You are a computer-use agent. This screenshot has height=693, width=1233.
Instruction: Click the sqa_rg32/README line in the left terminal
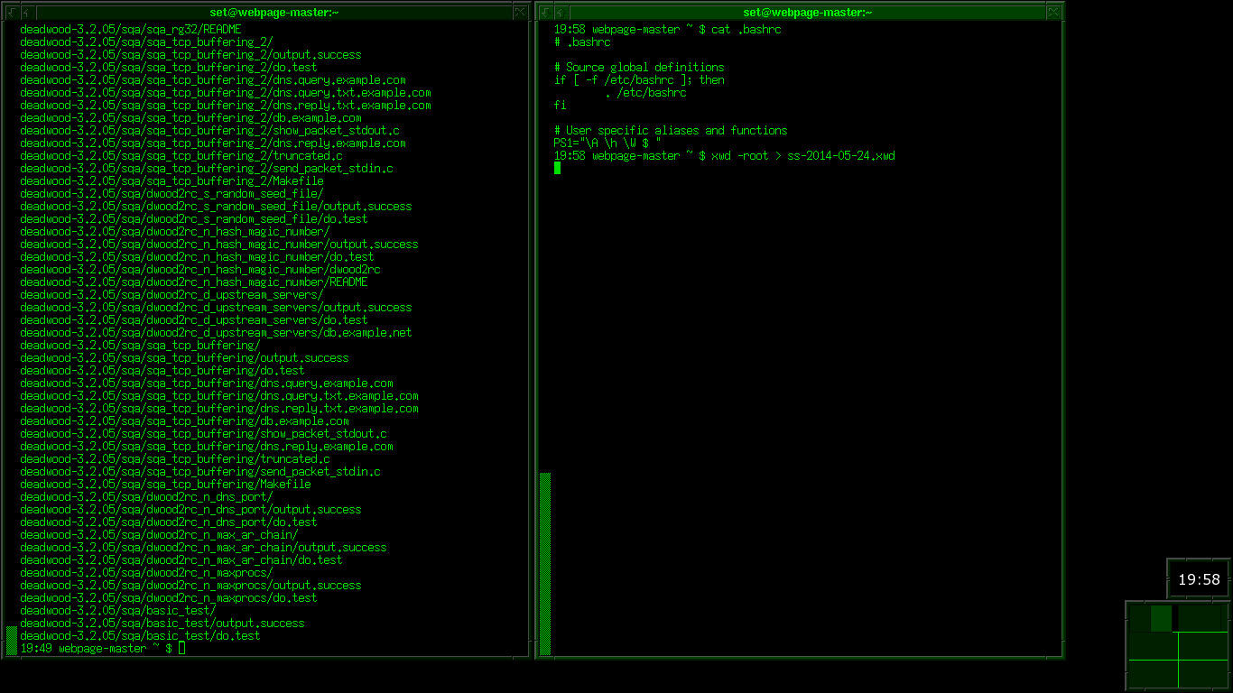pyautogui.click(x=131, y=29)
